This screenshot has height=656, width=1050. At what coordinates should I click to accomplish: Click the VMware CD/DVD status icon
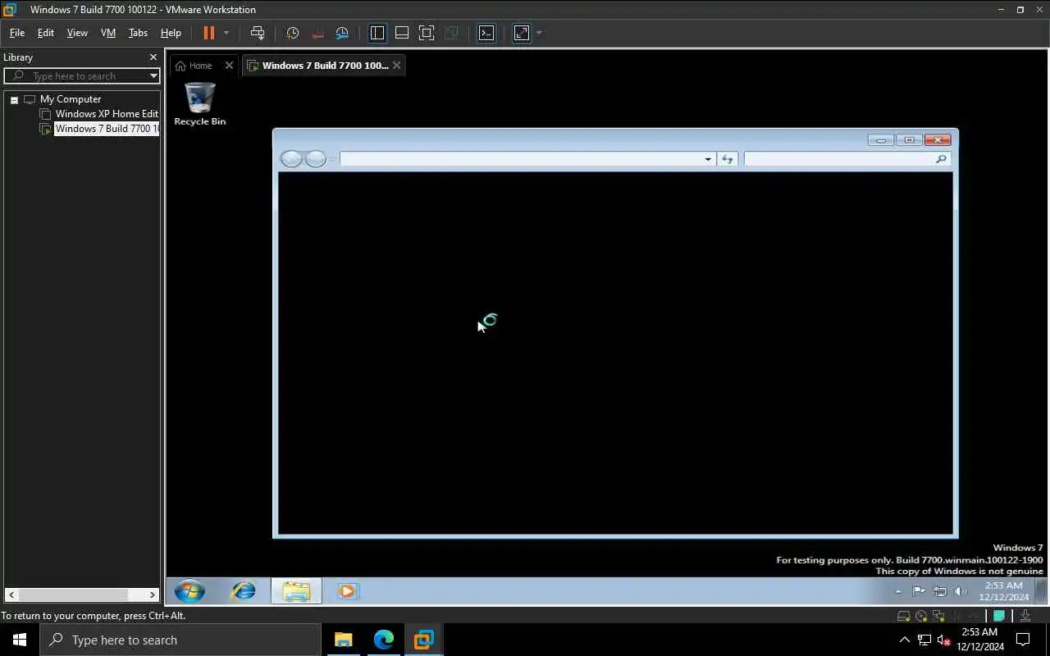click(921, 616)
